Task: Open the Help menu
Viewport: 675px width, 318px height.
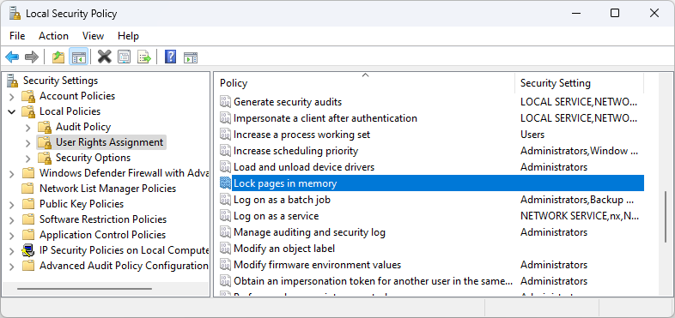Action: (x=128, y=36)
